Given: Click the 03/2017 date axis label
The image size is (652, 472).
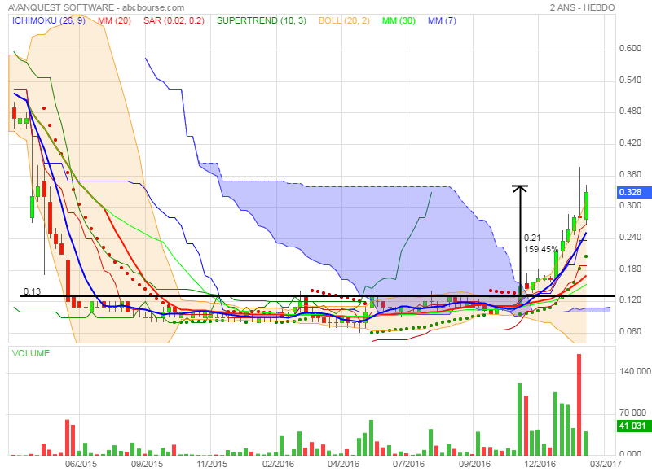Looking at the screenshot, I should [x=606, y=464].
